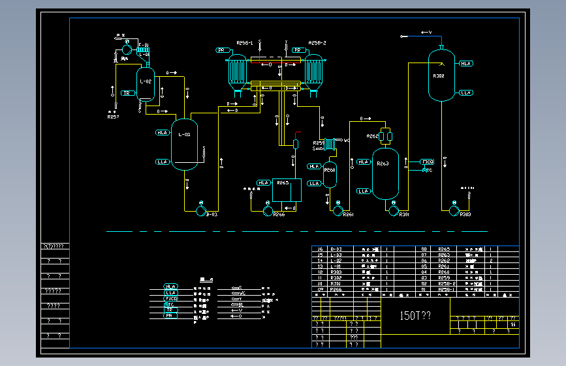Click the R303 pump symbol
This screenshot has height=366, width=566.
[454, 211]
